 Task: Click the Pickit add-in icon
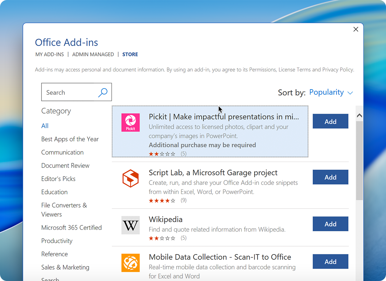tap(130, 123)
